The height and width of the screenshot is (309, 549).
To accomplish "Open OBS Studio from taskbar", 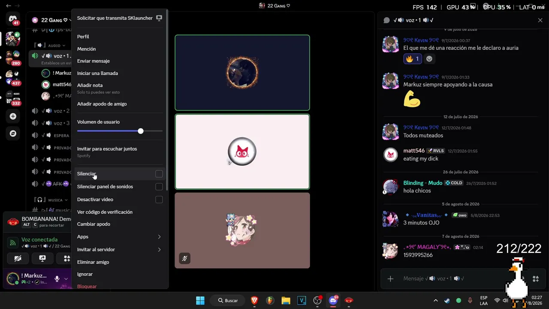I will 317,300.
